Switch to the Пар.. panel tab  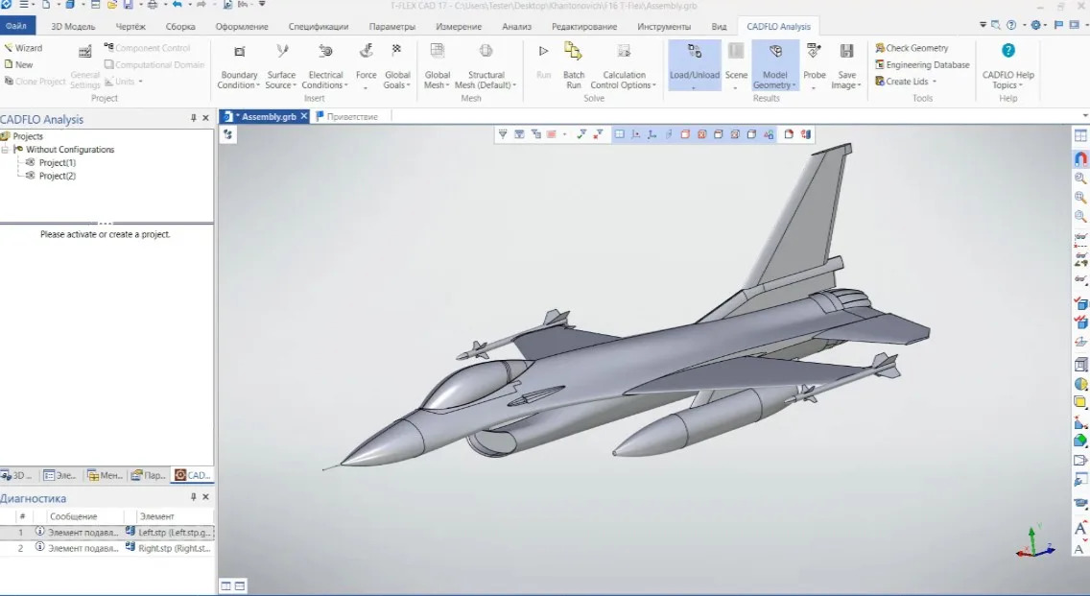[x=149, y=475]
